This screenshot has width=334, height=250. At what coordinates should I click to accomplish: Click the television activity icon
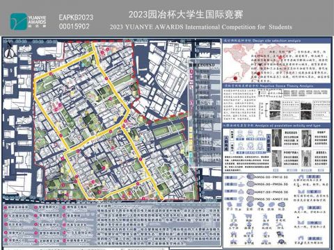click(x=279, y=217)
